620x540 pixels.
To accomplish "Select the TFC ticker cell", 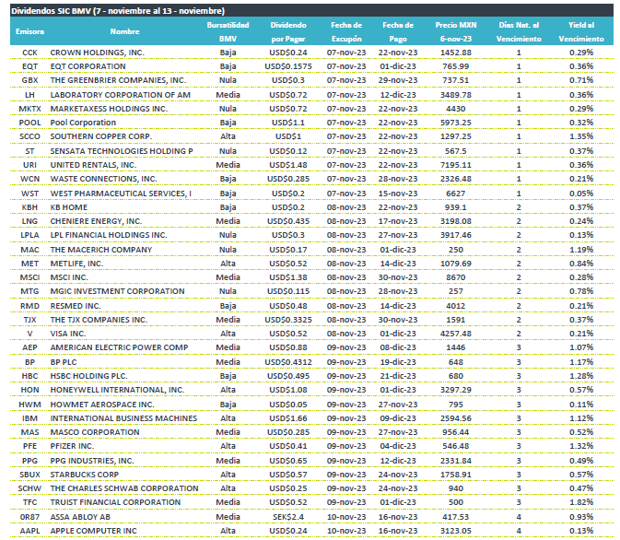I will tap(29, 502).
